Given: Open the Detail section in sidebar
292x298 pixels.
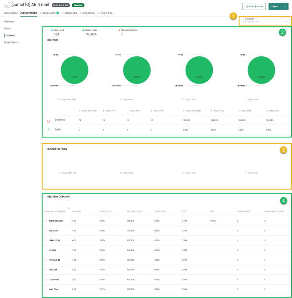Looking at the screenshot, I should pos(8,28).
